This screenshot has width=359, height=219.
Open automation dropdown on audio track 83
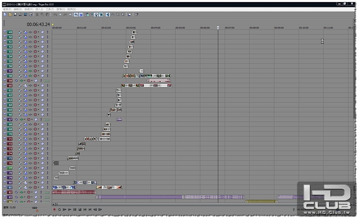tap(32, 197)
